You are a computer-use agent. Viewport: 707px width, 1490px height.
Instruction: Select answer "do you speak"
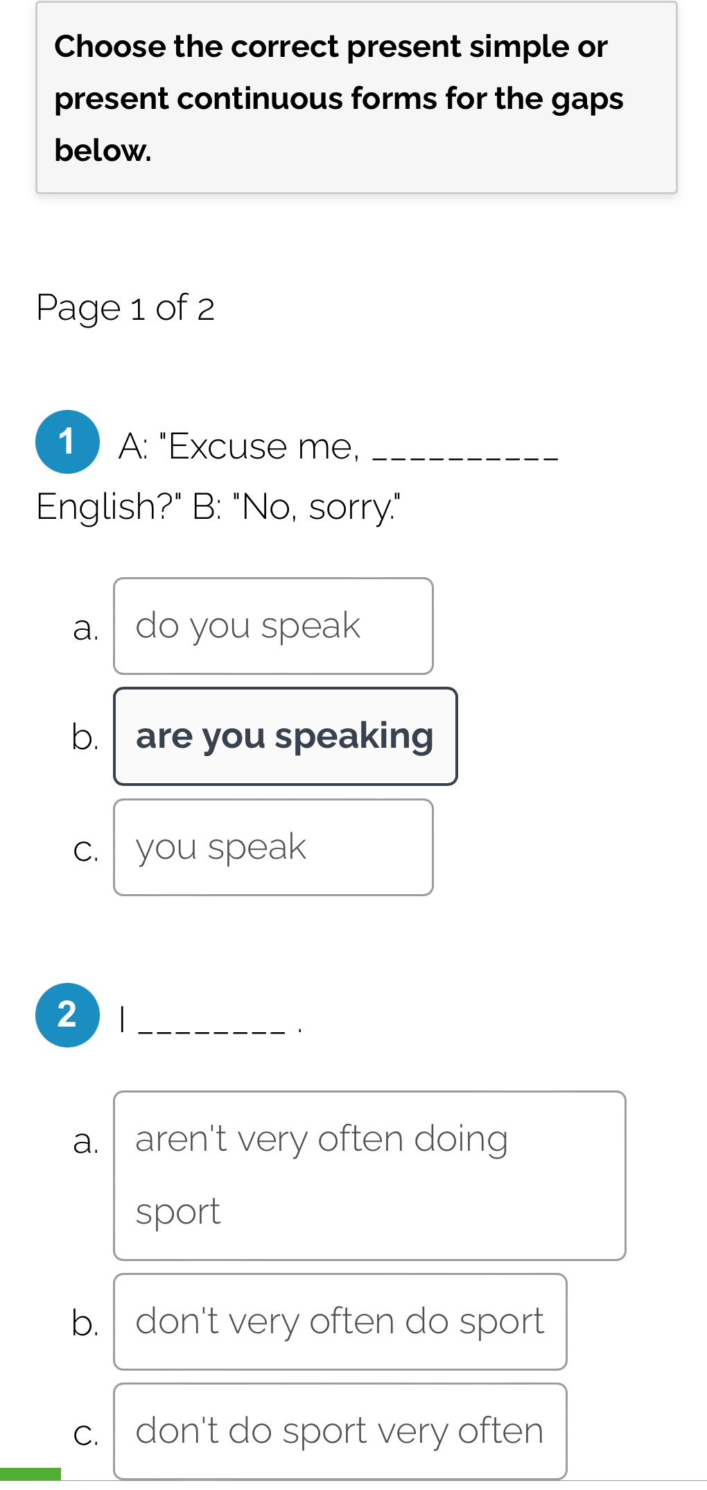click(273, 626)
